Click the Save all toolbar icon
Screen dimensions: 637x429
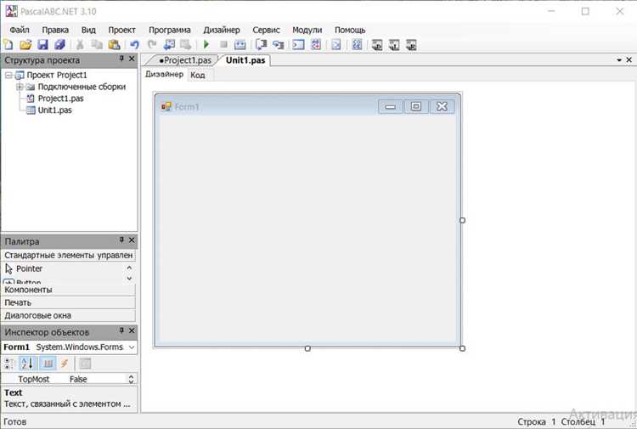(x=59, y=45)
